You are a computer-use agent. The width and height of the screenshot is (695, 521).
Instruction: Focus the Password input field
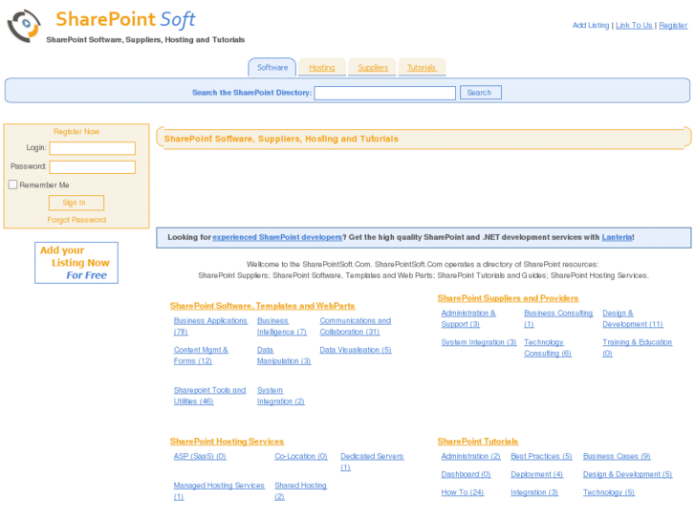point(92,166)
